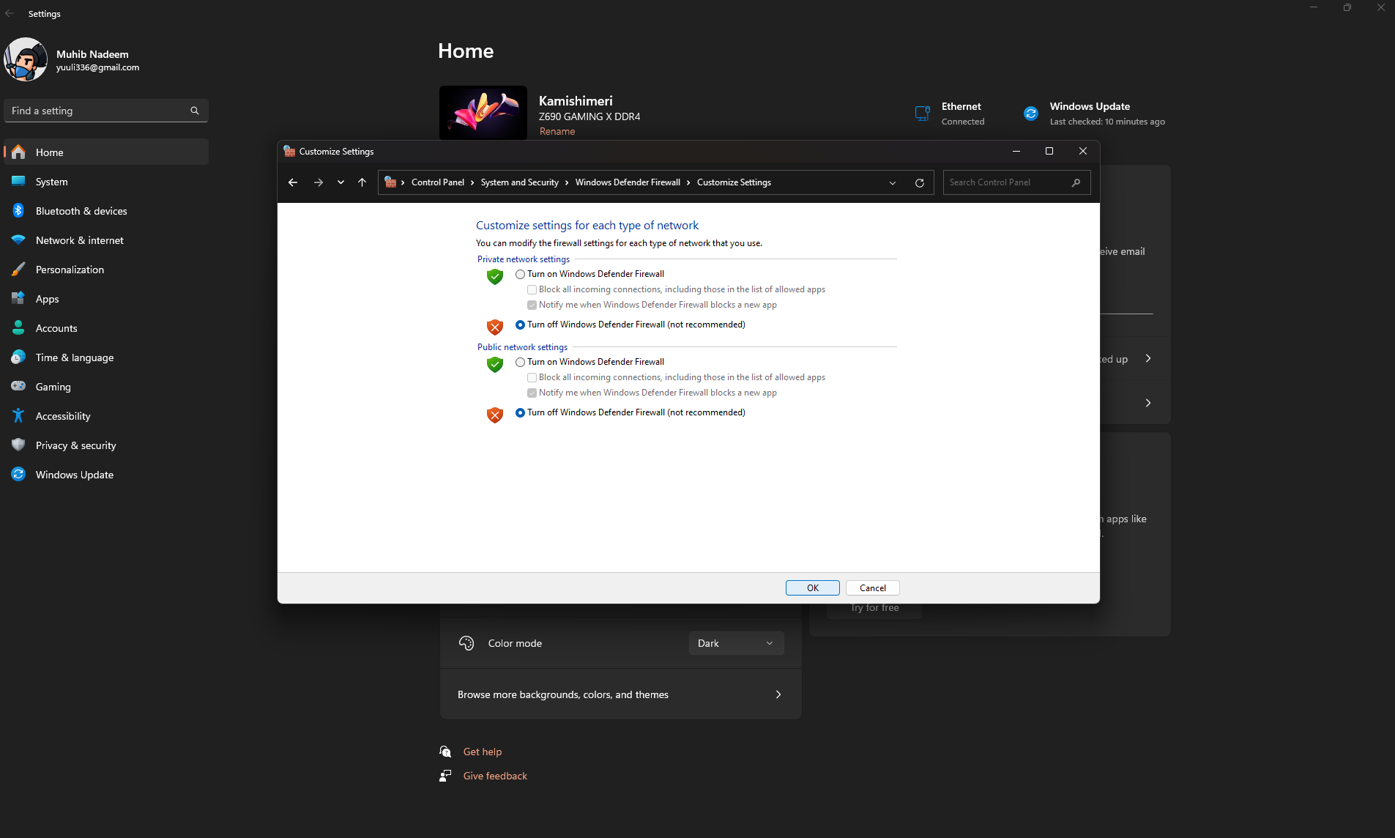This screenshot has height=838, width=1395.
Task: Check Block all incoming connections under public settings
Action: pos(532,377)
